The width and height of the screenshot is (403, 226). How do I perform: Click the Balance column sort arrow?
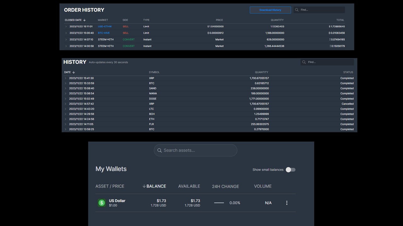click(144, 186)
